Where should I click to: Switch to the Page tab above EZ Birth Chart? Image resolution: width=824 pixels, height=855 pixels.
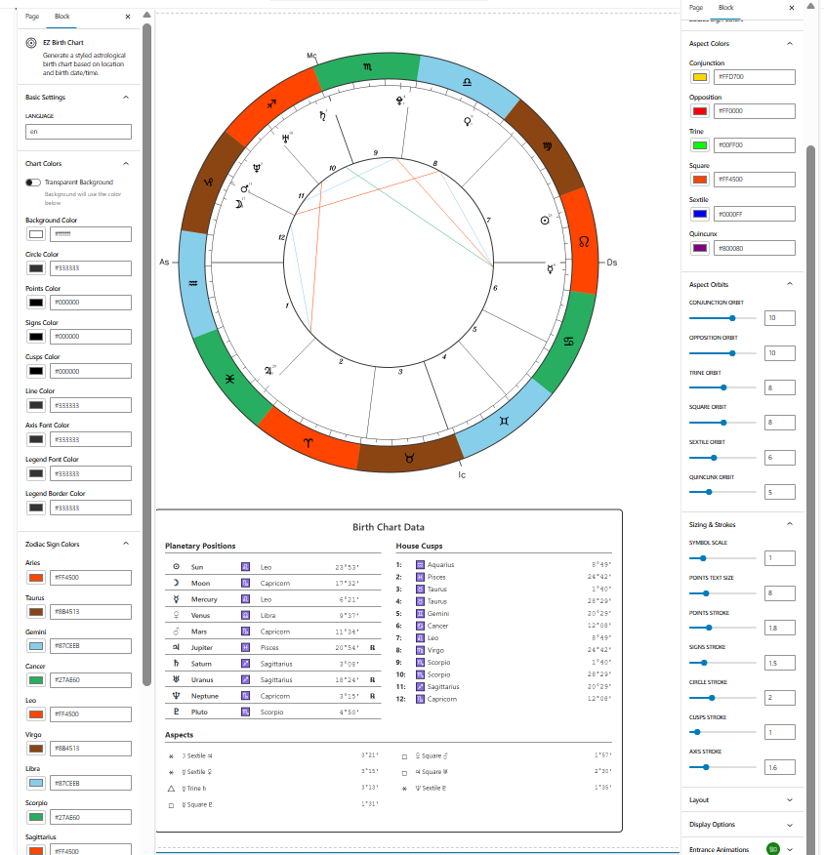[x=32, y=17]
